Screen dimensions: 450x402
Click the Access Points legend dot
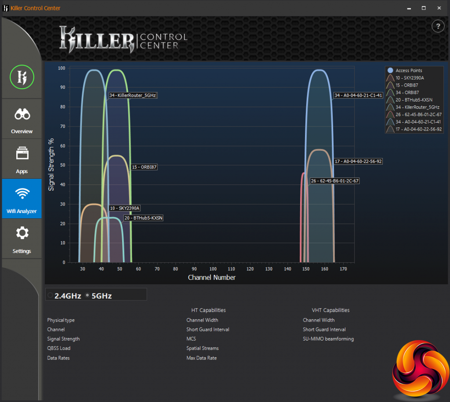pyautogui.click(x=390, y=70)
